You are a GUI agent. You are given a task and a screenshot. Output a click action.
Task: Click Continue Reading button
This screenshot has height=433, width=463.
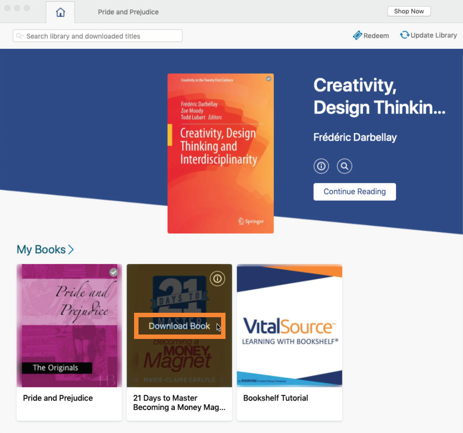(354, 192)
